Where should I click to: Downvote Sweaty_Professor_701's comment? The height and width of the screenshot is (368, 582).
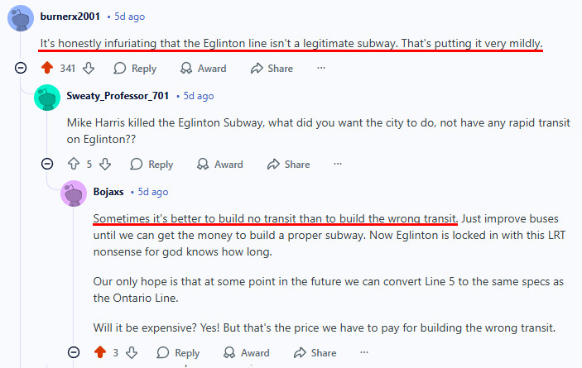pos(104,165)
